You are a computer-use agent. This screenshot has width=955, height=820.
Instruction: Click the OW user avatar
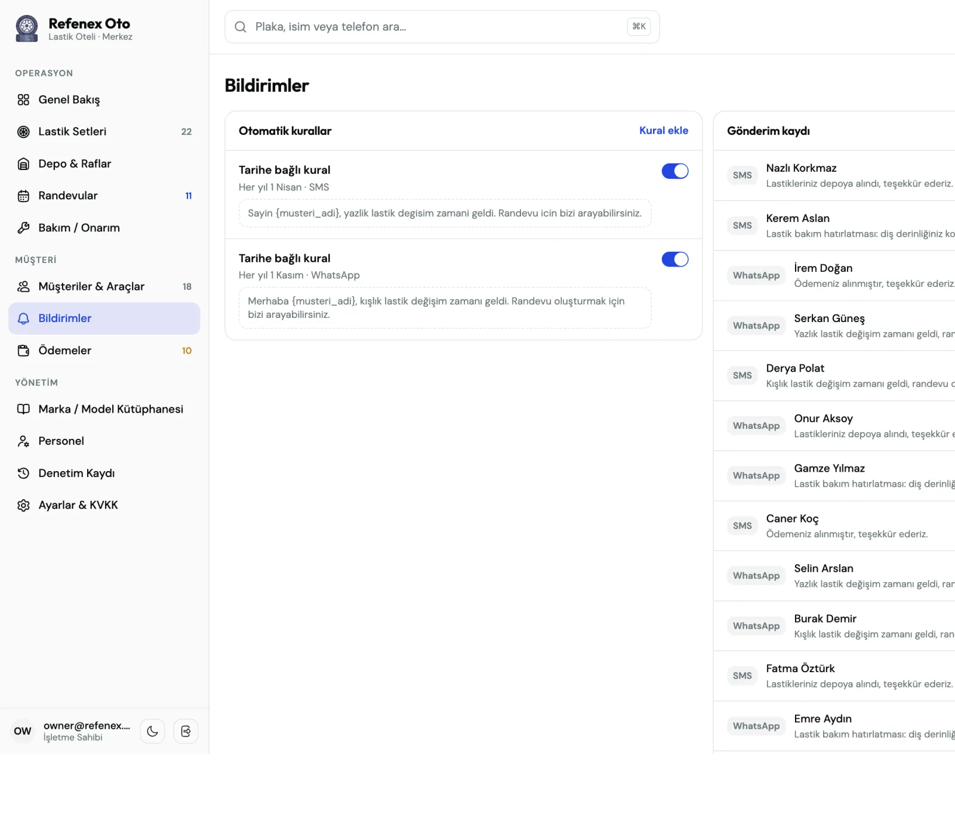pos(23,731)
